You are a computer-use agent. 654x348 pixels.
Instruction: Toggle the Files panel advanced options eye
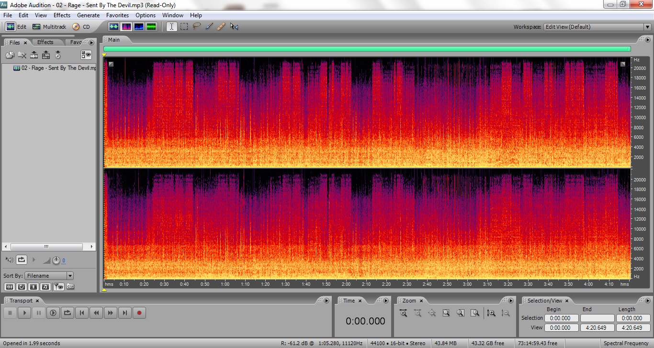pyautogui.click(x=86, y=55)
